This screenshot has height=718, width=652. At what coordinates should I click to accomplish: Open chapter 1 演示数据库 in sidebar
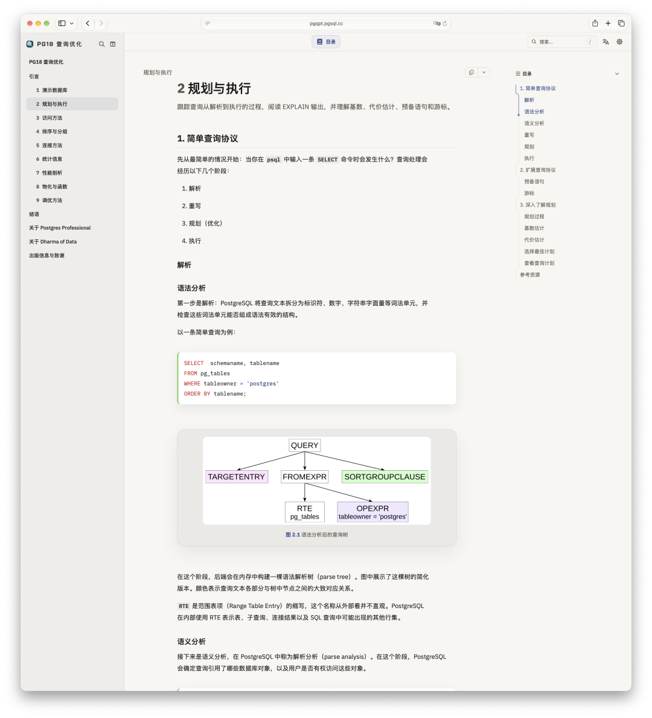72,90
